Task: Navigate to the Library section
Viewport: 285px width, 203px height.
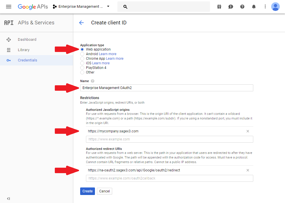Action: [24, 50]
